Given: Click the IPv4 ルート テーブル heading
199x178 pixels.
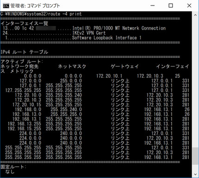Looking at the screenshot, I should 25,52.
